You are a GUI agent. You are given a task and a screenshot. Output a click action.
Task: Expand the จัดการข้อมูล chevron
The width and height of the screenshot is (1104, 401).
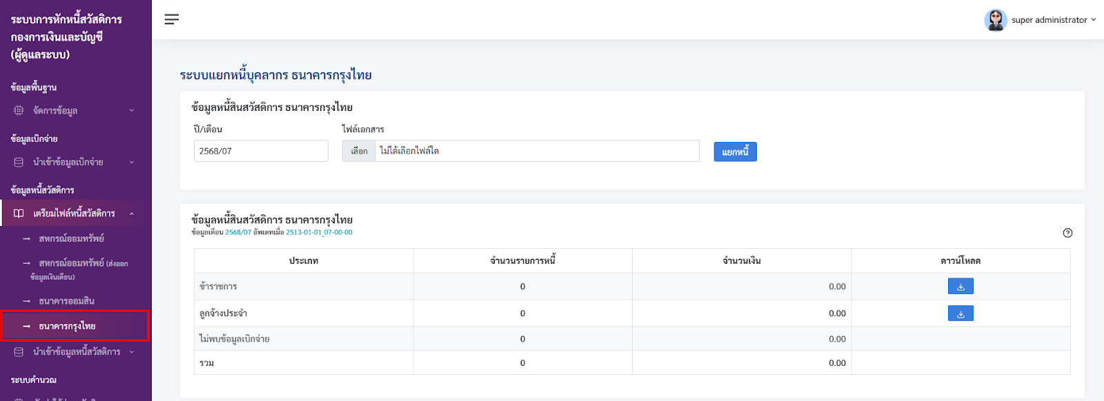pyautogui.click(x=132, y=110)
